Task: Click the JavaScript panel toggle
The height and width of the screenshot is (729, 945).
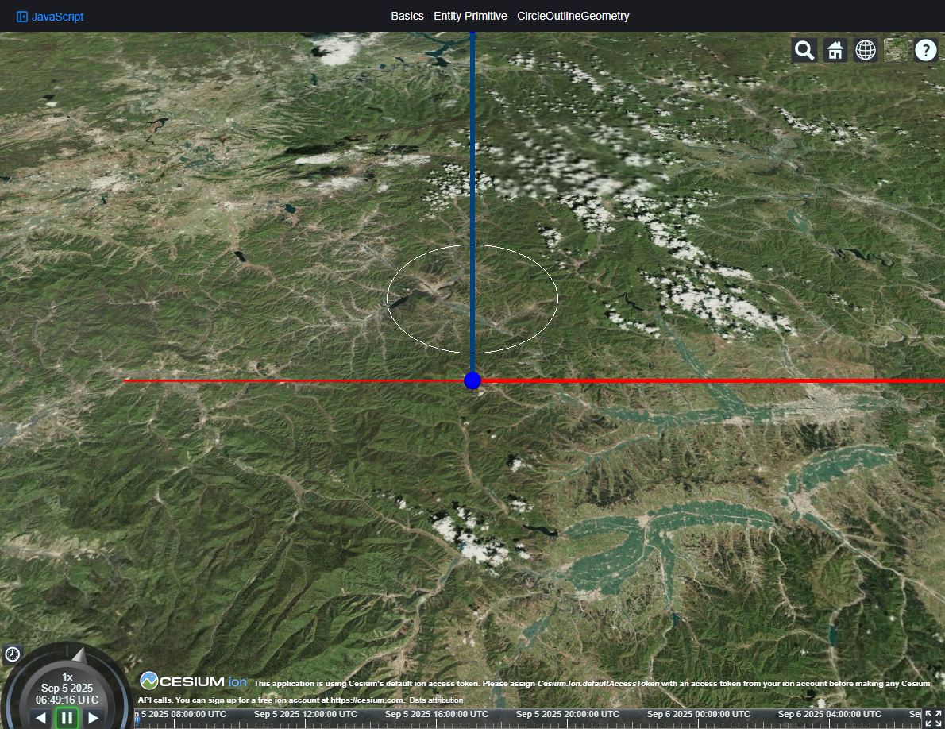Action: (x=50, y=17)
